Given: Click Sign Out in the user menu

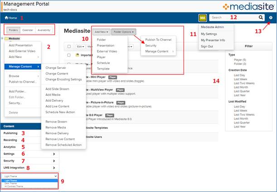Looking at the screenshot, I should [207, 46].
